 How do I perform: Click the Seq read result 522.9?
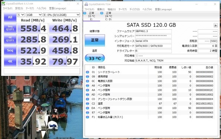[33, 50]
